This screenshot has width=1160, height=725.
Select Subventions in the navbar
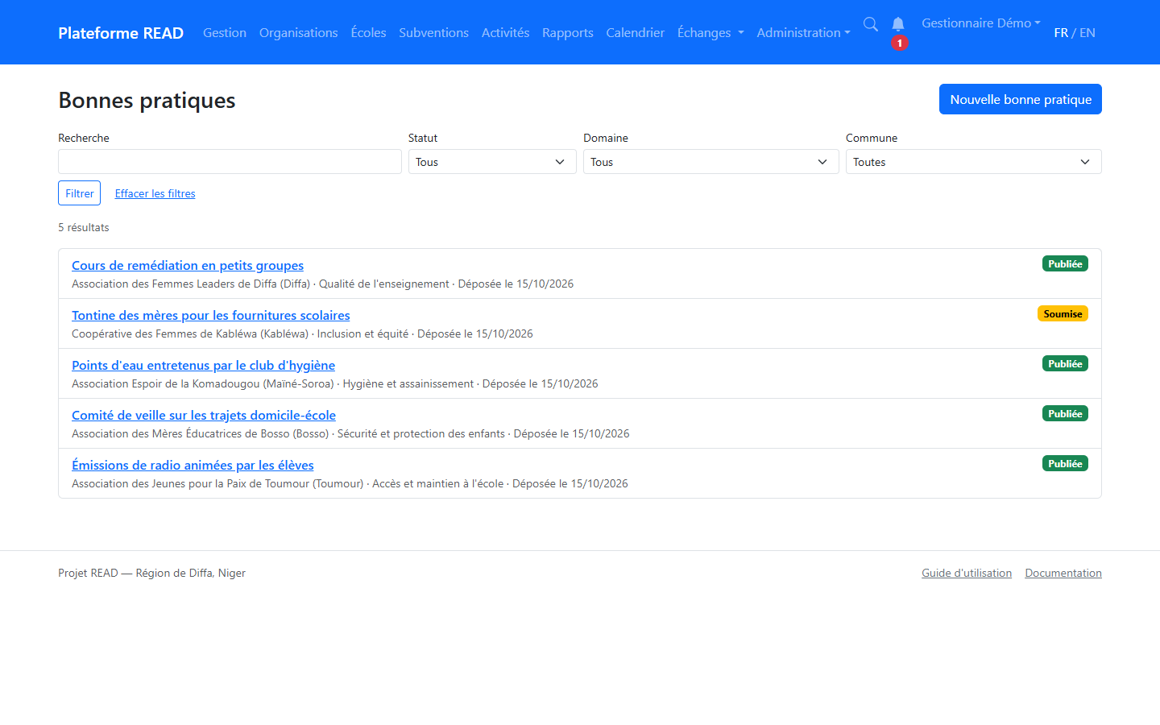click(434, 33)
